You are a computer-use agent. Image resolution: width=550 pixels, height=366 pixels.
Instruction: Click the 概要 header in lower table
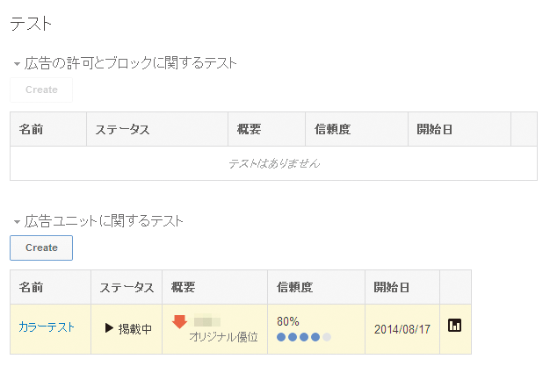pos(183,287)
